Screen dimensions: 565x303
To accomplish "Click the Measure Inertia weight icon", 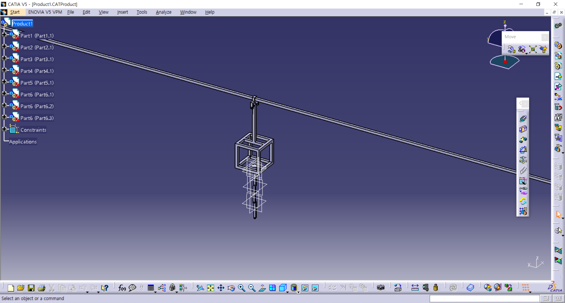I will (x=436, y=288).
